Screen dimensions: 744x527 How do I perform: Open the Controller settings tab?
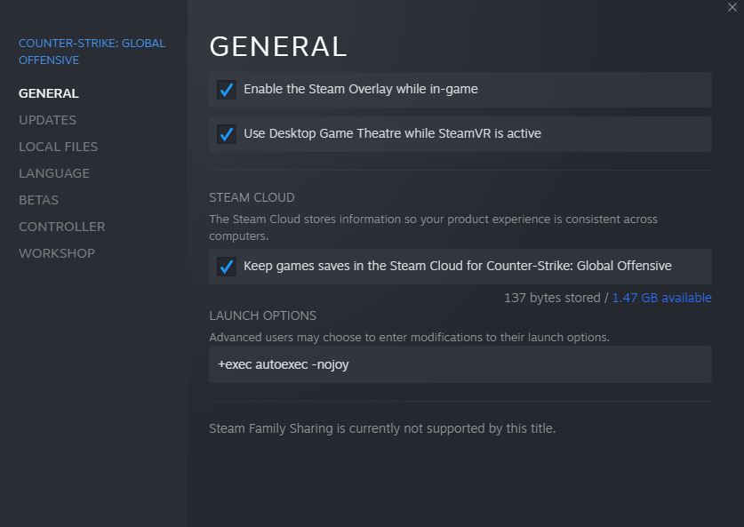point(62,227)
